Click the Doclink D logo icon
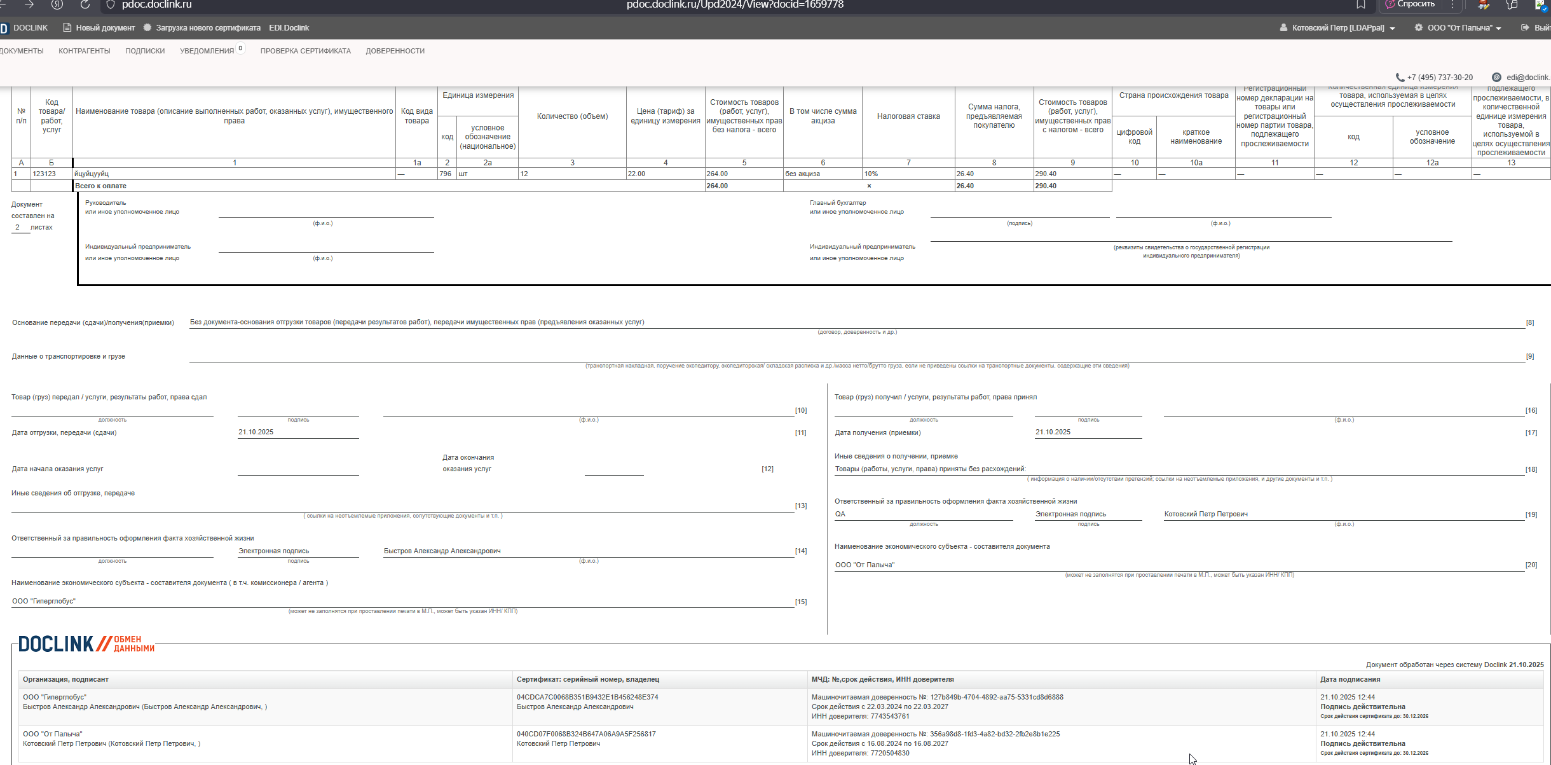 4,28
